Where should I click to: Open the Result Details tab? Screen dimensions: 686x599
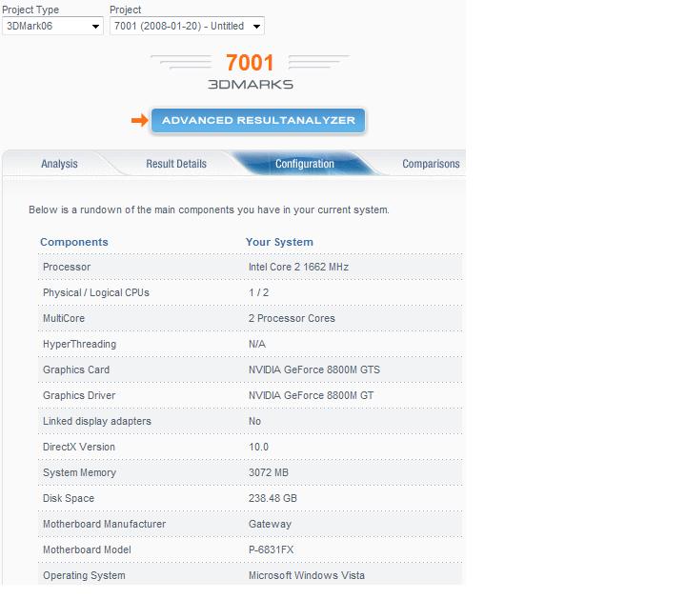[176, 164]
